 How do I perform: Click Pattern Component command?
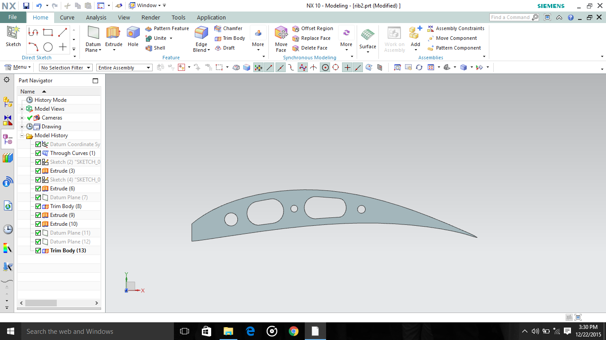[454, 48]
